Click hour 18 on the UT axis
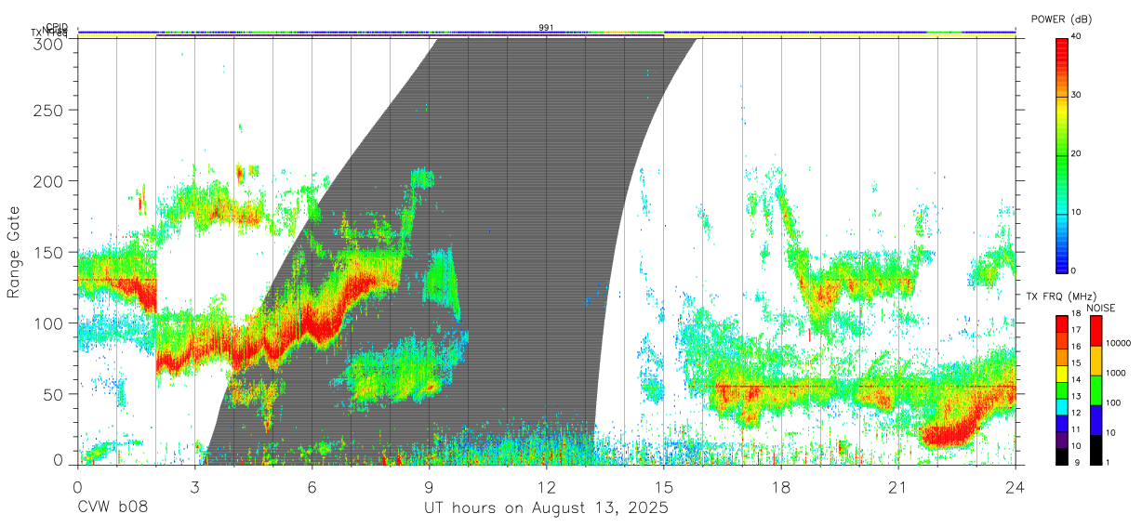Image resolution: width=1142 pixels, height=527 pixels. coord(781,487)
